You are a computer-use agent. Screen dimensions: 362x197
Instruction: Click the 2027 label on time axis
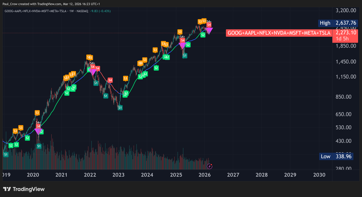coord(233,175)
